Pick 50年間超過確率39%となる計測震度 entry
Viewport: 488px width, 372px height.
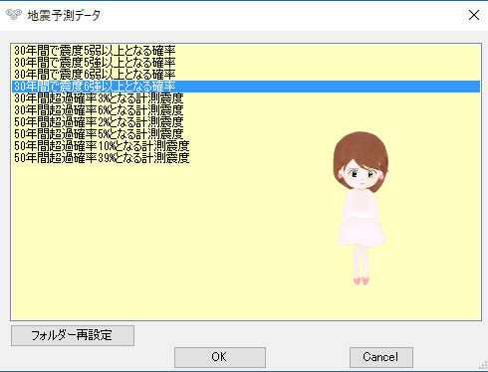[x=246, y=158]
